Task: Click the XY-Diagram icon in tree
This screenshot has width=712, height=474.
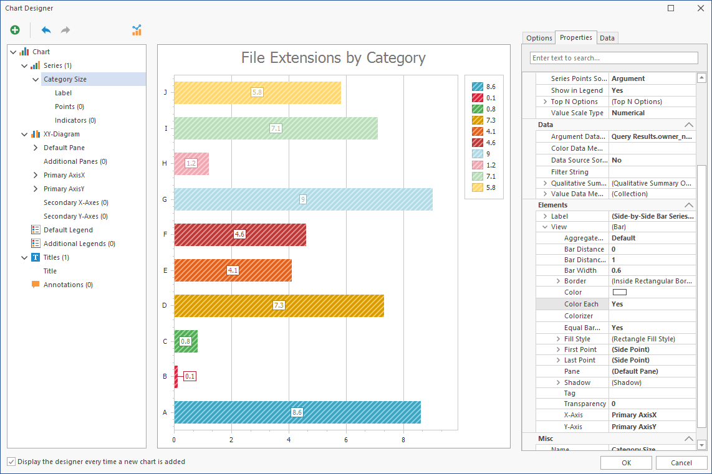Action: tap(36, 134)
